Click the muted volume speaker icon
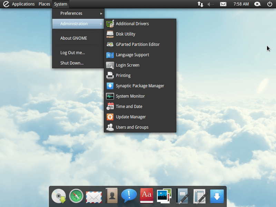 pos(211,4)
